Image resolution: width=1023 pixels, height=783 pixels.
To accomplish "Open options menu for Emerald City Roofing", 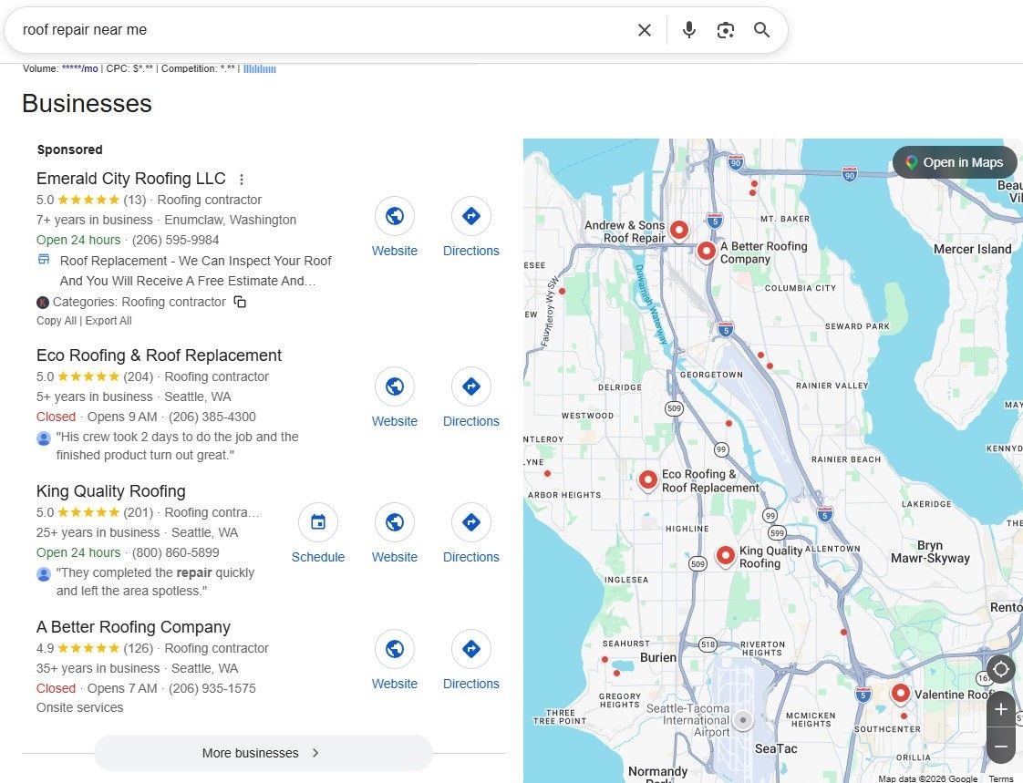I will coord(242,180).
